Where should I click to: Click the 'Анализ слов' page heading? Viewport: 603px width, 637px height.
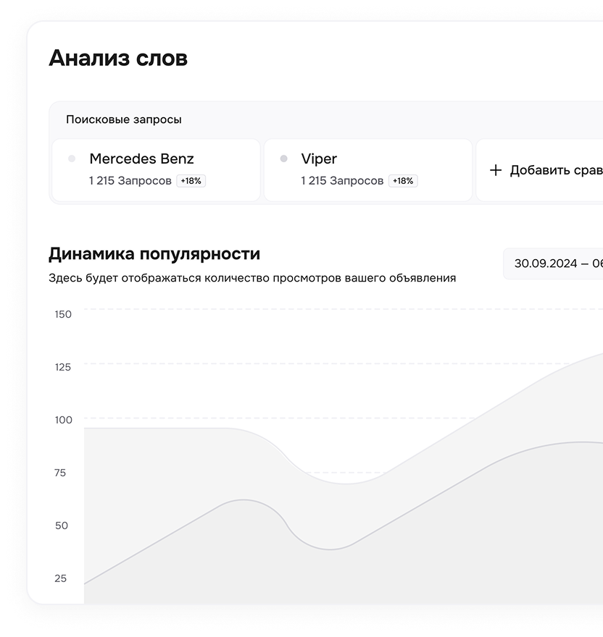tap(118, 58)
